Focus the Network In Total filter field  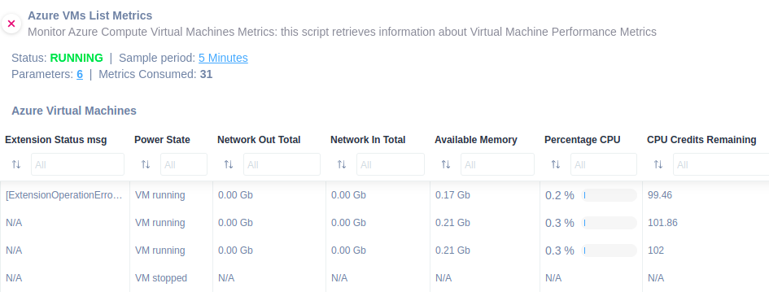click(x=391, y=164)
